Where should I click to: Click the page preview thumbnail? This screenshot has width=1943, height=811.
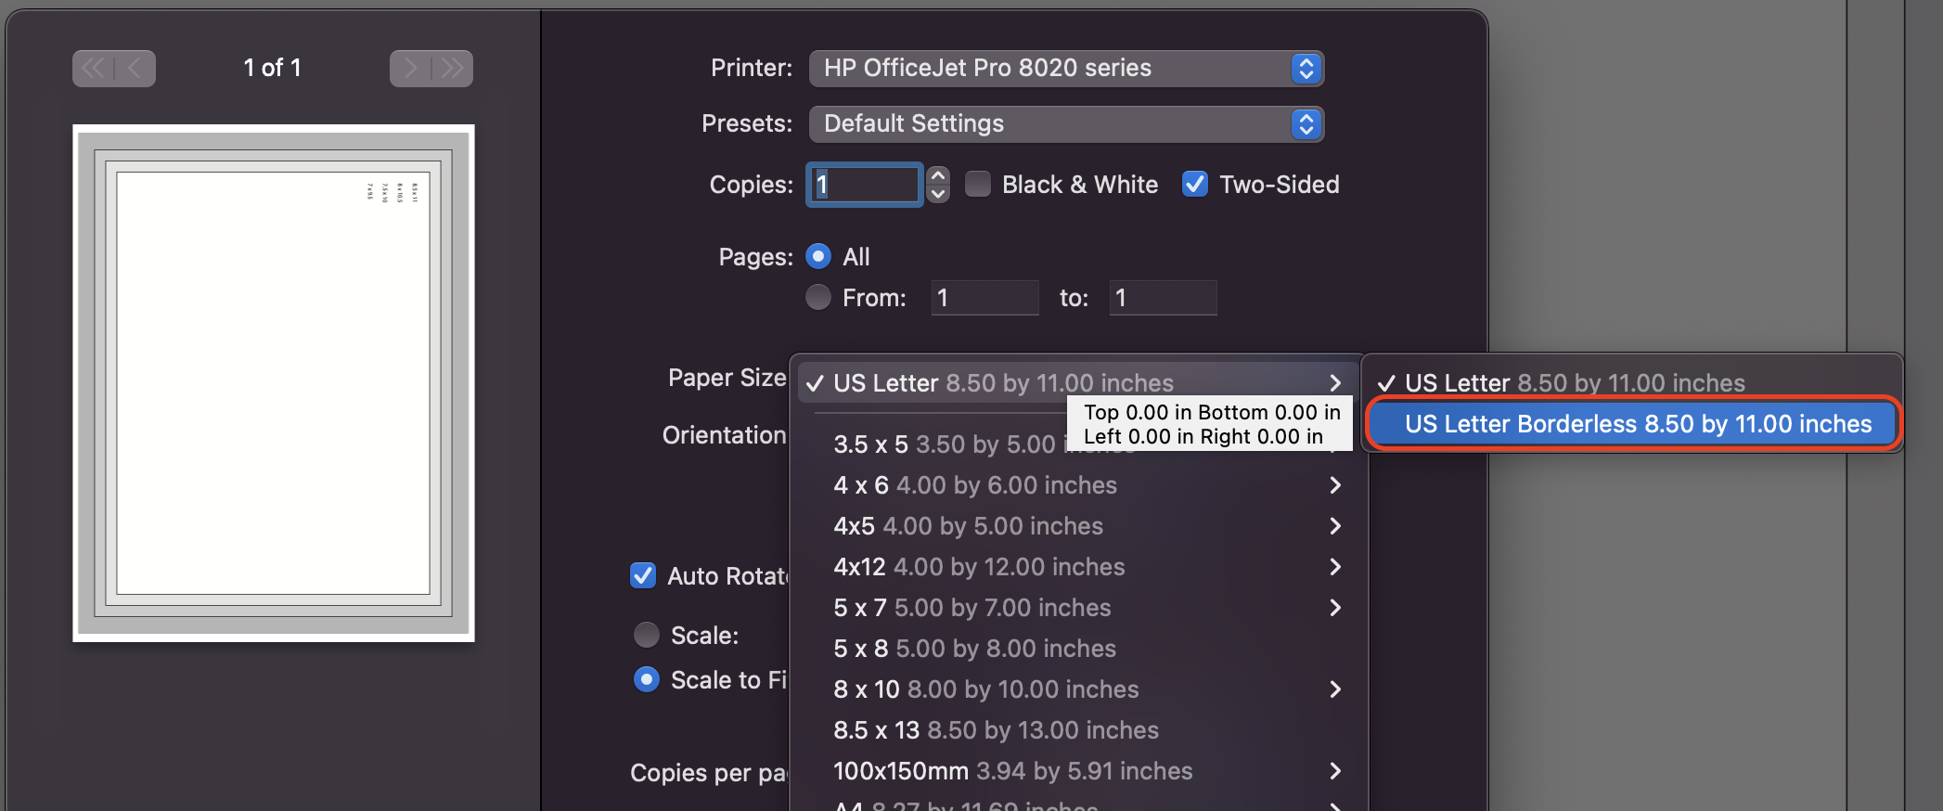click(274, 382)
